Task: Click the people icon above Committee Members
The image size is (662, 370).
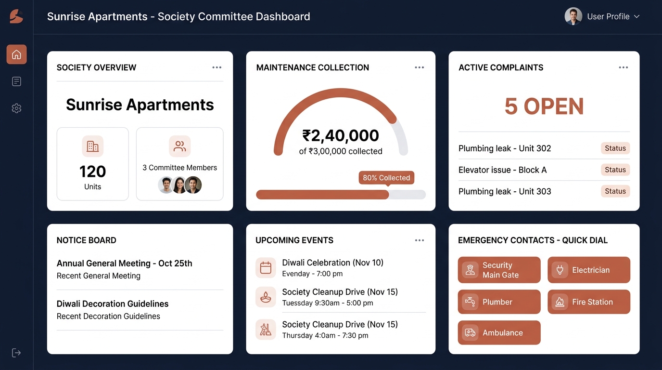Action: [x=179, y=146]
